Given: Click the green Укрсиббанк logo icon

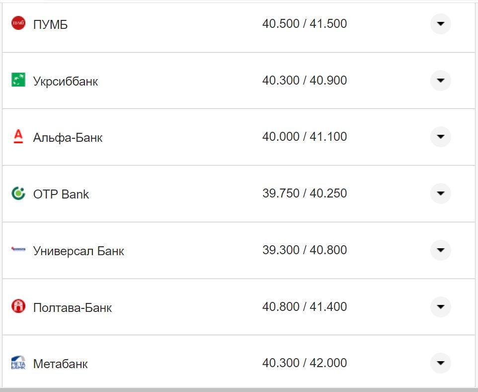Looking at the screenshot, I should [18, 80].
